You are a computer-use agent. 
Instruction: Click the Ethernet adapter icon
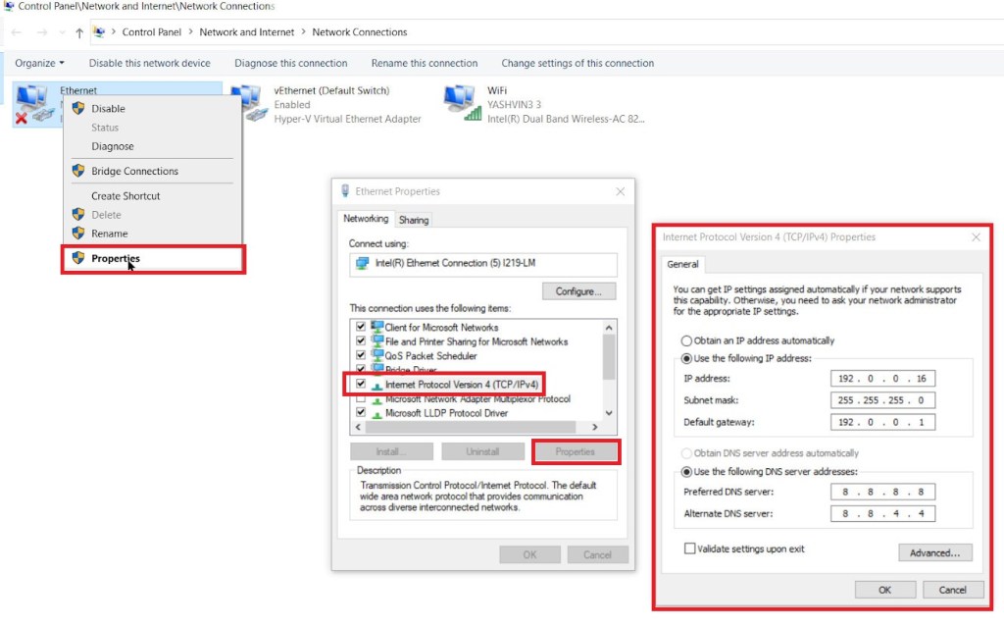(x=33, y=103)
